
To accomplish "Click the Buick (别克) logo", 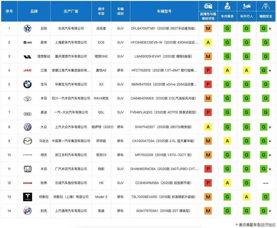I will point(28,211).
